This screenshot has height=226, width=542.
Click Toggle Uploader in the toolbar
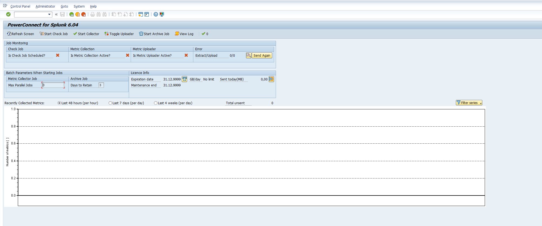coord(119,34)
